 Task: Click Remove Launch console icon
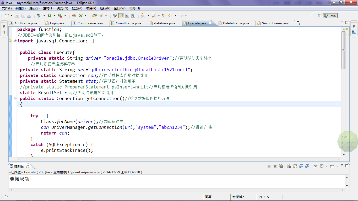point(275,166)
